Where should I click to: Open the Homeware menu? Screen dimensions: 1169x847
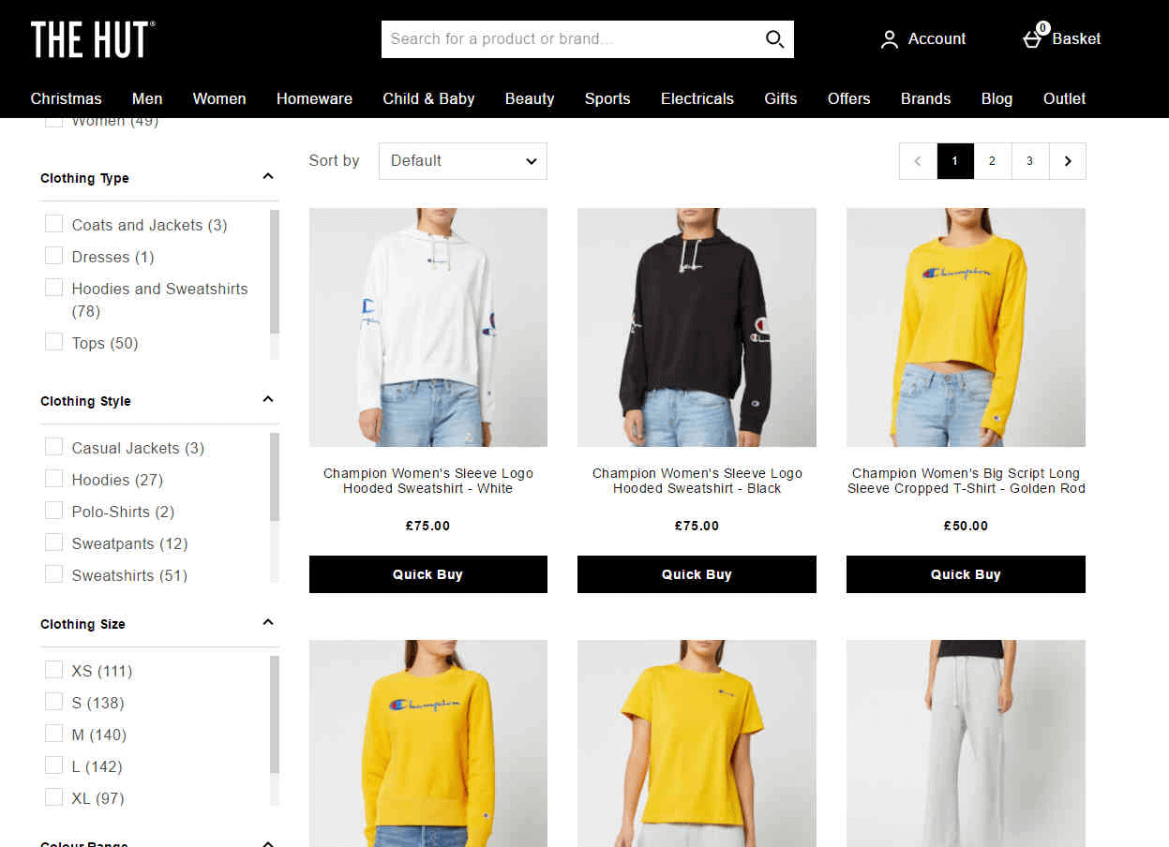314,98
